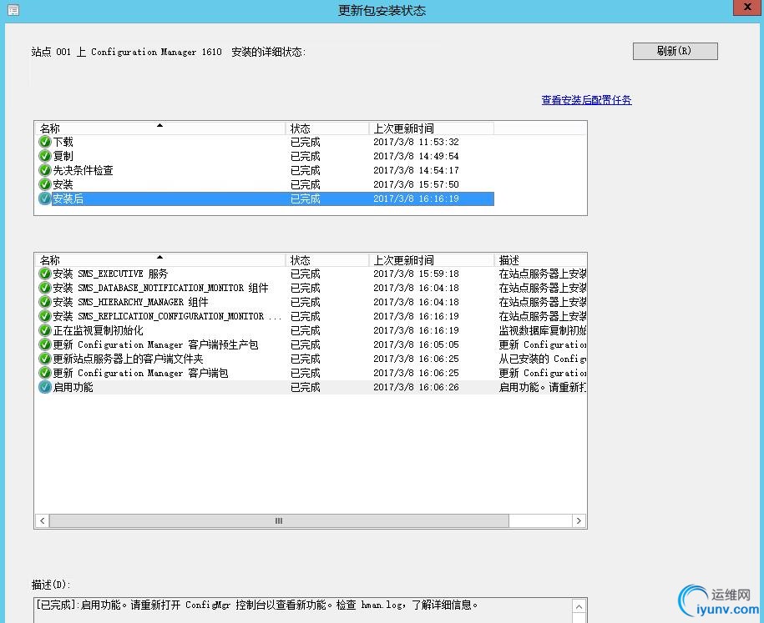The width and height of the screenshot is (764, 623).
Task: Sort lower list by 状态 column header
Action: point(327,260)
